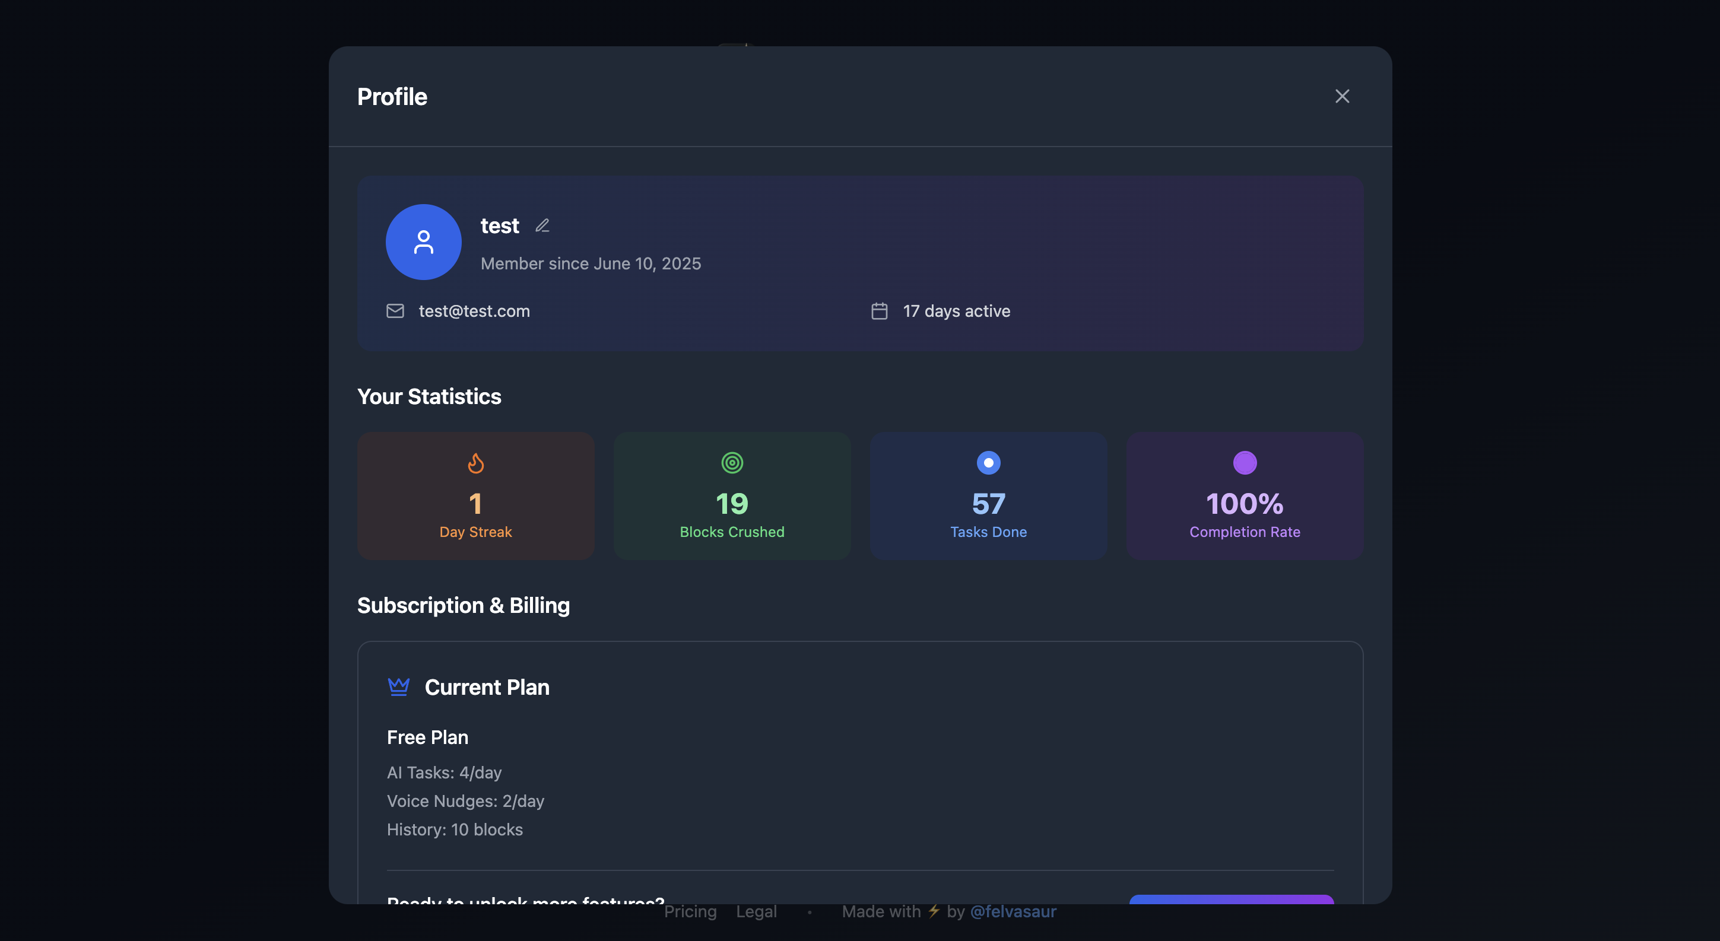Click the gradient upgrade button at the bottom
1720x941 pixels.
click(1231, 899)
